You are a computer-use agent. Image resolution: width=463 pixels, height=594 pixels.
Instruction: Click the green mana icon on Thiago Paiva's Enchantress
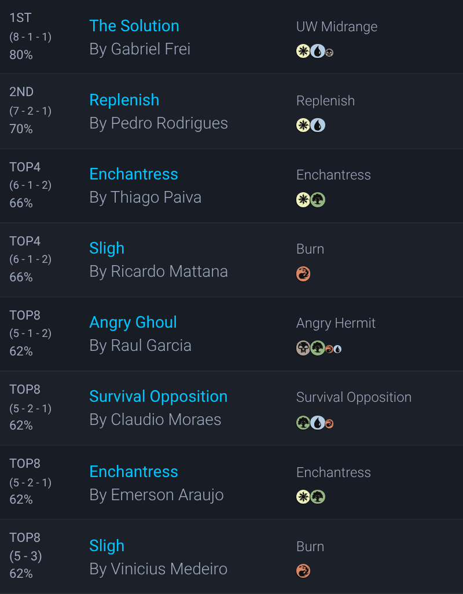(318, 200)
